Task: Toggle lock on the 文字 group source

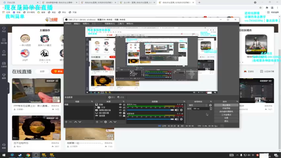Action: point(124,107)
